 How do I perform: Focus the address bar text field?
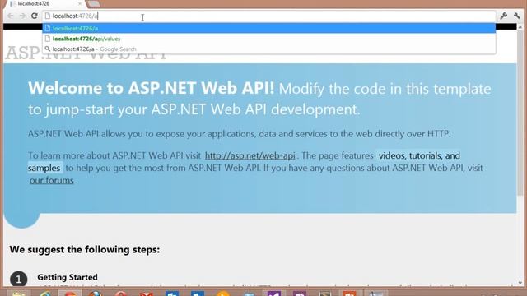click(x=269, y=16)
